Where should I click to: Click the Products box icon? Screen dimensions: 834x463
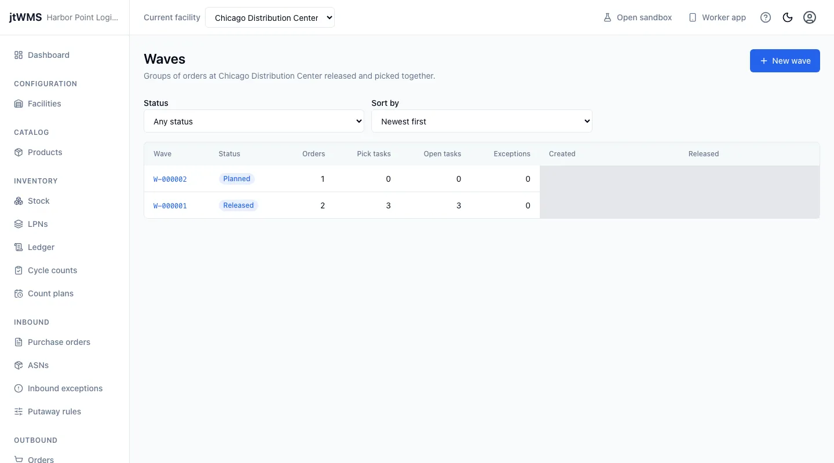(19, 152)
